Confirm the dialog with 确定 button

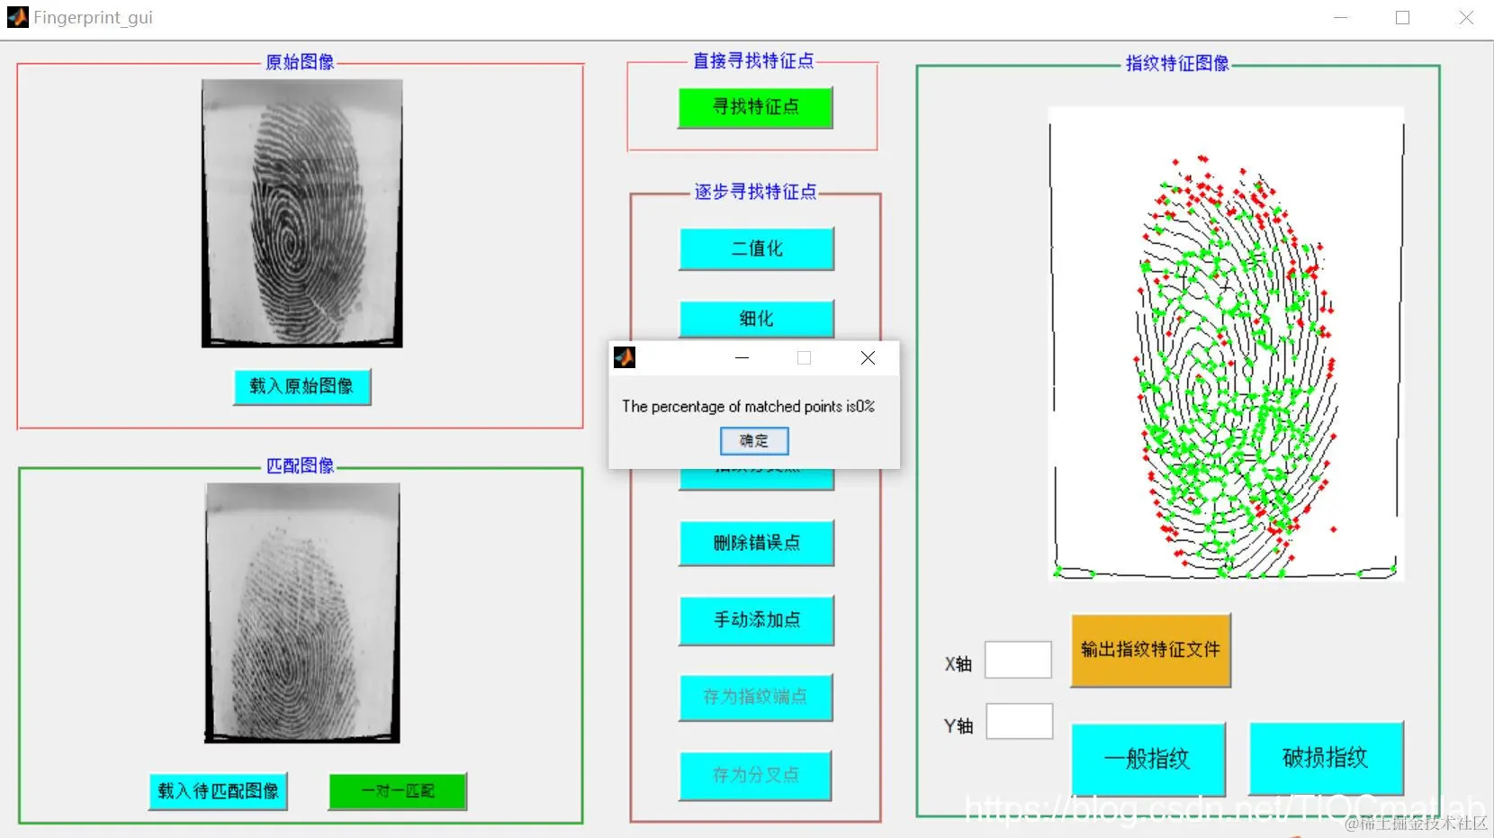coord(754,441)
